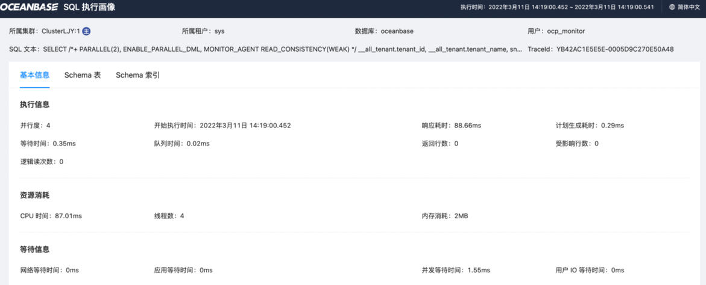Screen dimensions: 706x285
Task: Click the cluster name ClusterLJY:1
Action: (x=61, y=31)
